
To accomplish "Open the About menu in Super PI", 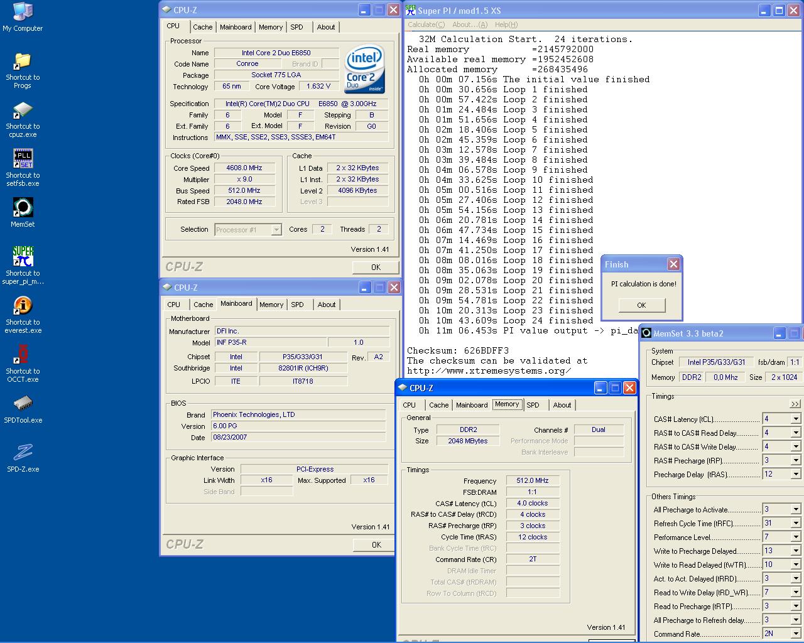I will (469, 24).
